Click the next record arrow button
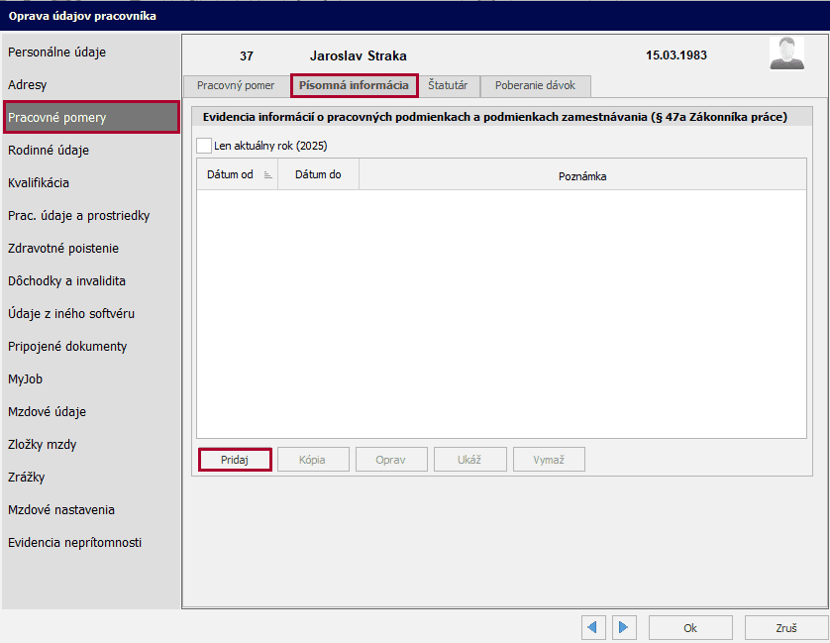 (x=623, y=627)
